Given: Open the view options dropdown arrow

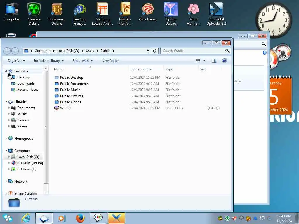Looking at the screenshot, I should pyautogui.click(x=204, y=61).
